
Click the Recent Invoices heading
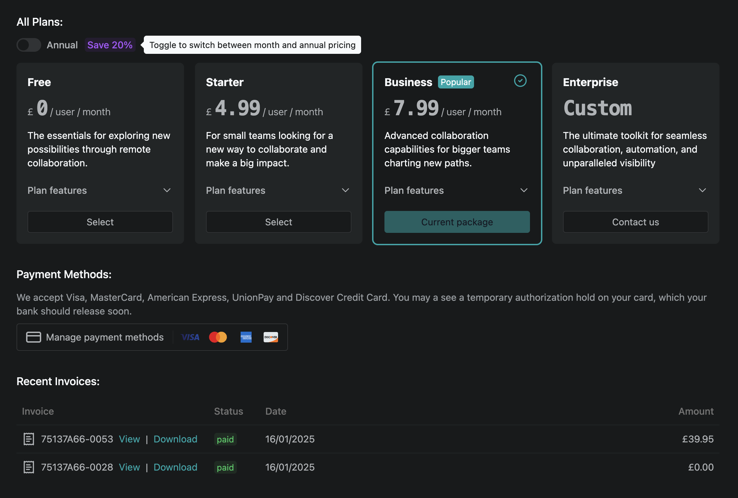click(58, 381)
